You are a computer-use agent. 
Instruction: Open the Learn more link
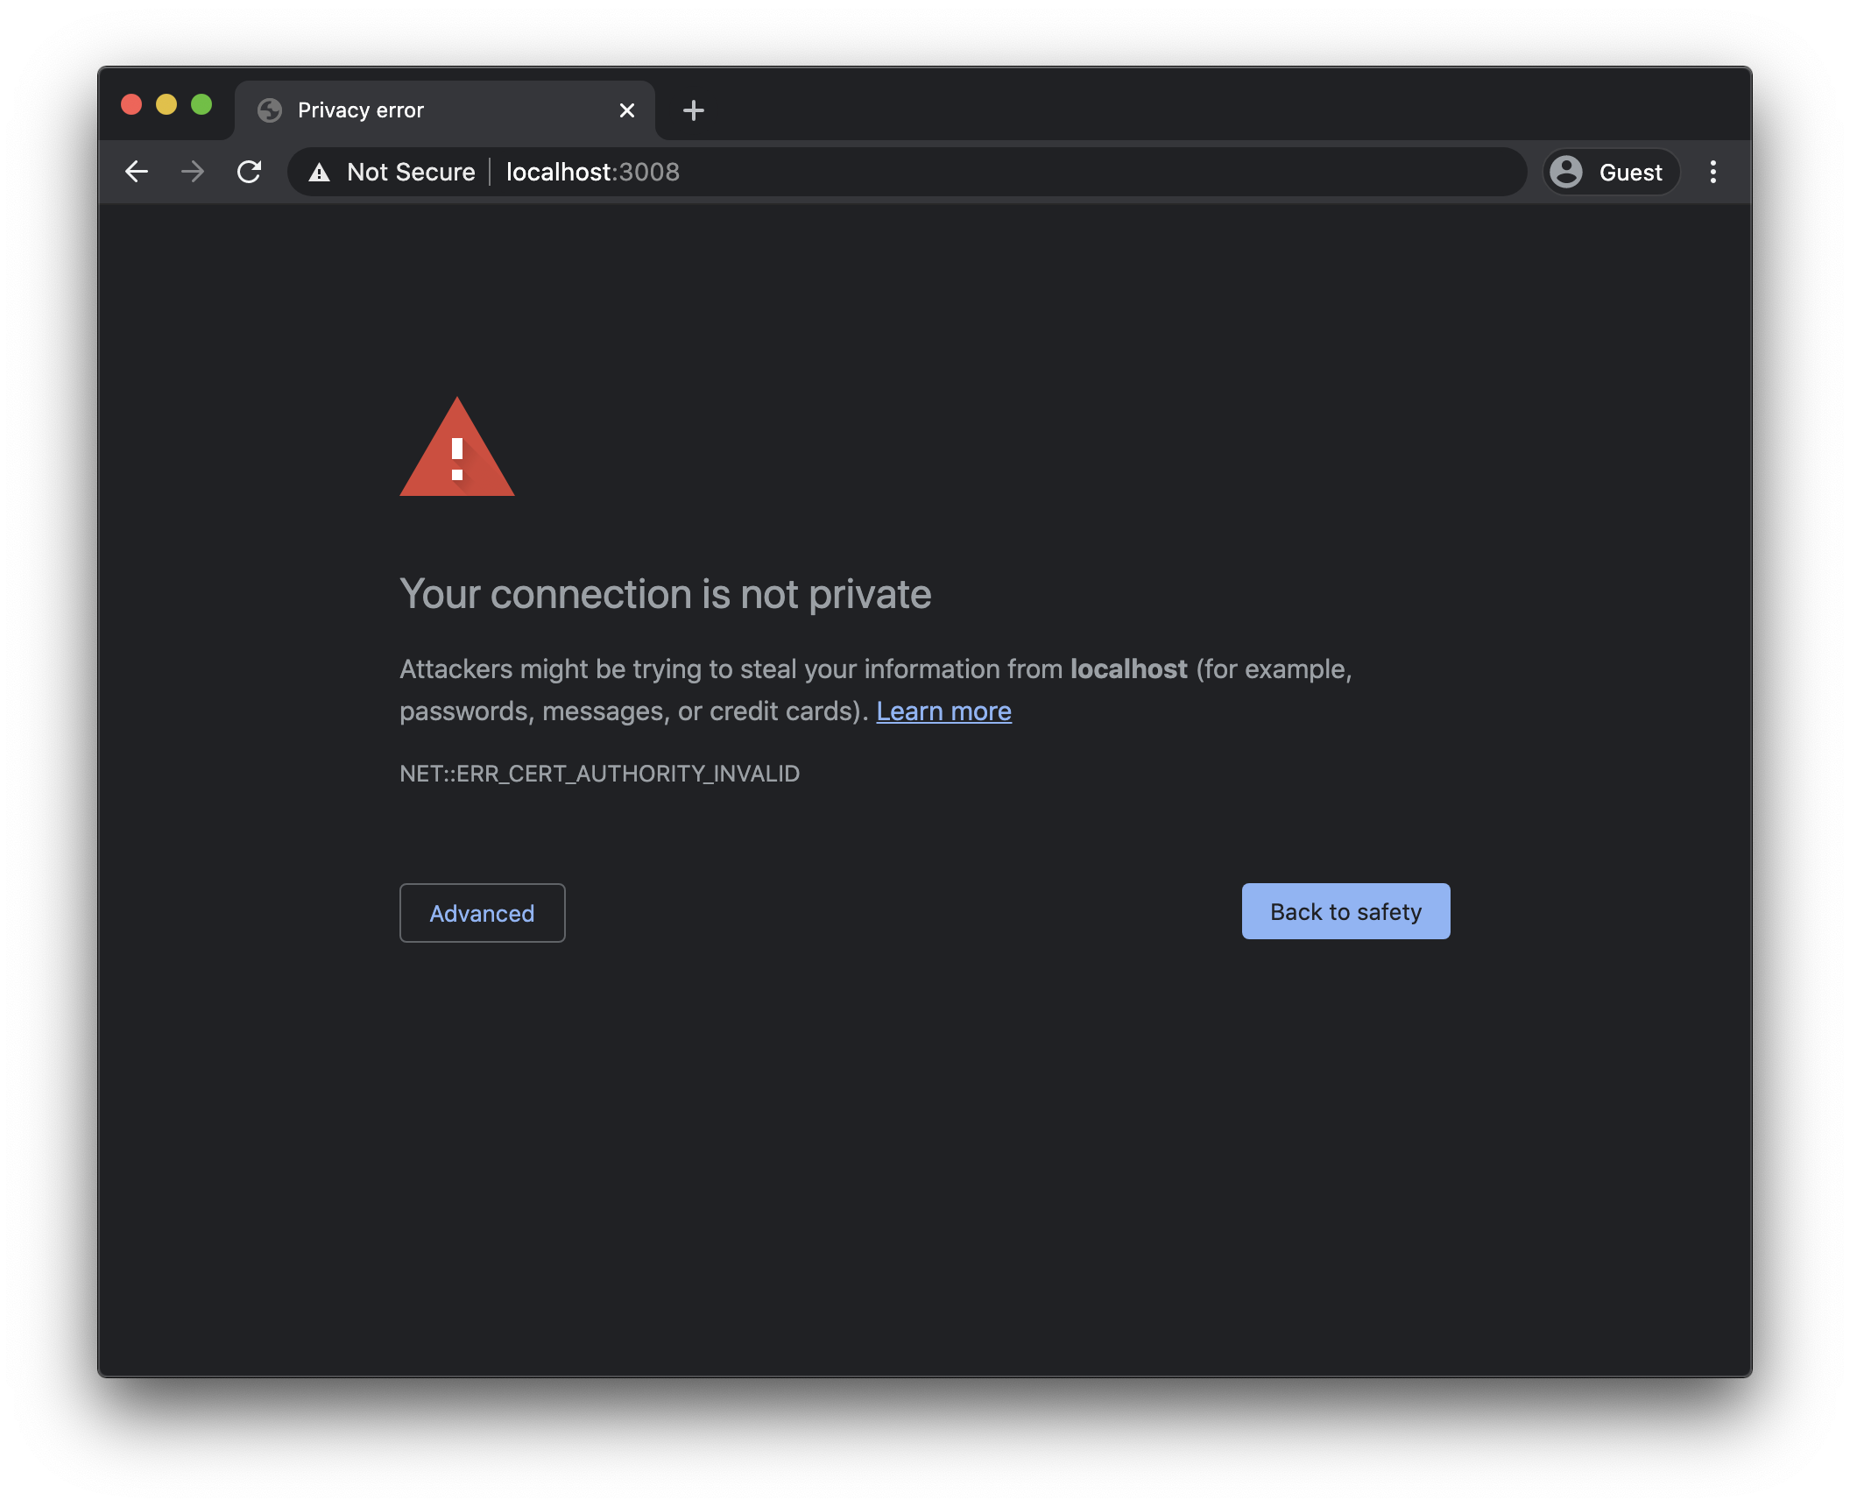(x=943, y=711)
